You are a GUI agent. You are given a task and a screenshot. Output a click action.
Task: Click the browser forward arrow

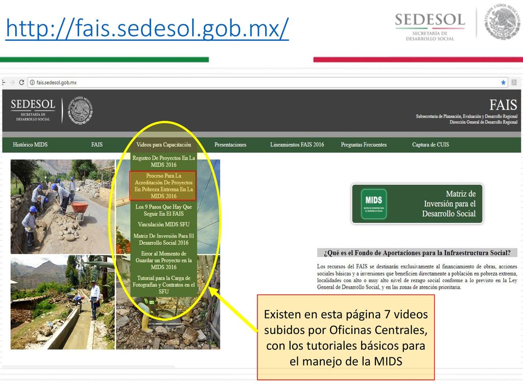(12, 82)
